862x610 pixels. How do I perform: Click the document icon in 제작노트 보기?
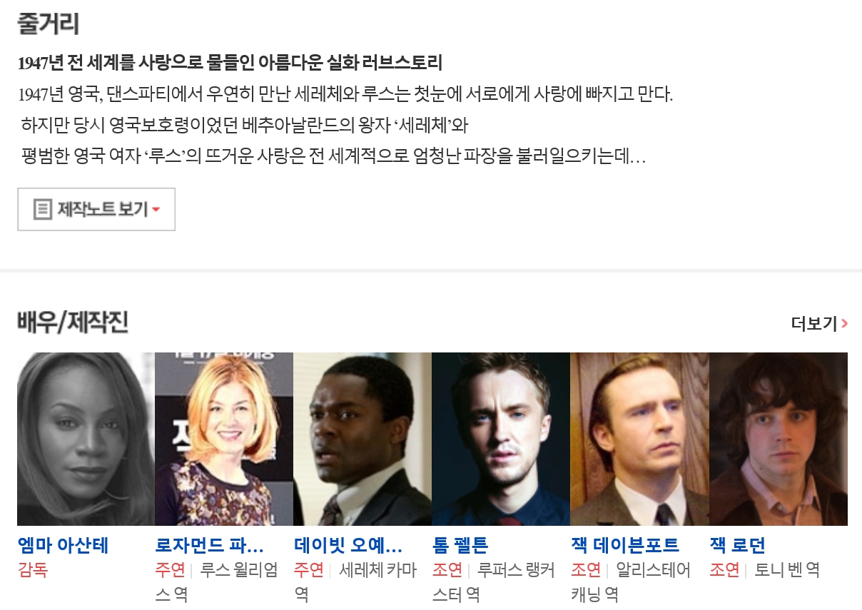(43, 210)
